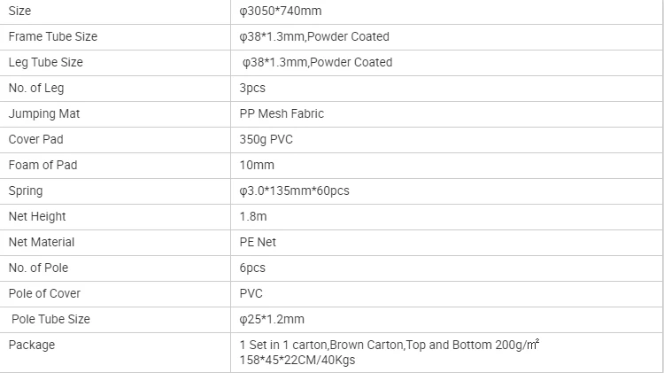Click the Jumping Mat label
This screenshot has width=664, height=373.
pos(44,114)
